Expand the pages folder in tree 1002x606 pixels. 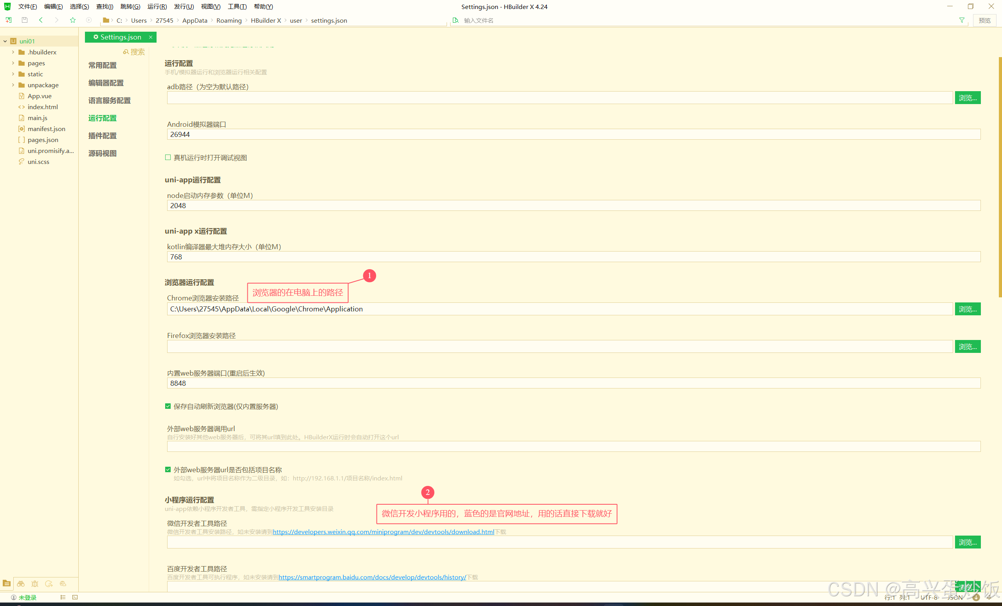click(13, 63)
